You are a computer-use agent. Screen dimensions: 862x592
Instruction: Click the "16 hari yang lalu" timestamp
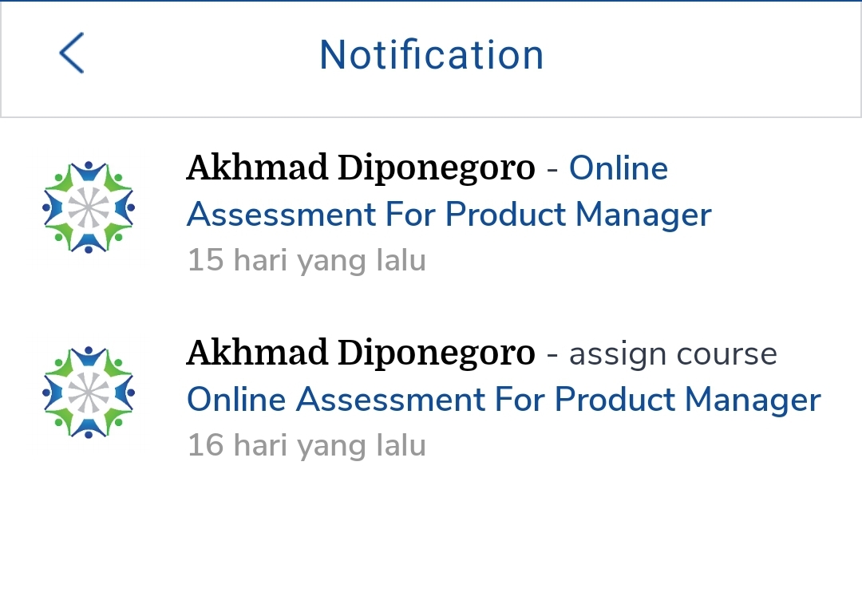click(306, 445)
